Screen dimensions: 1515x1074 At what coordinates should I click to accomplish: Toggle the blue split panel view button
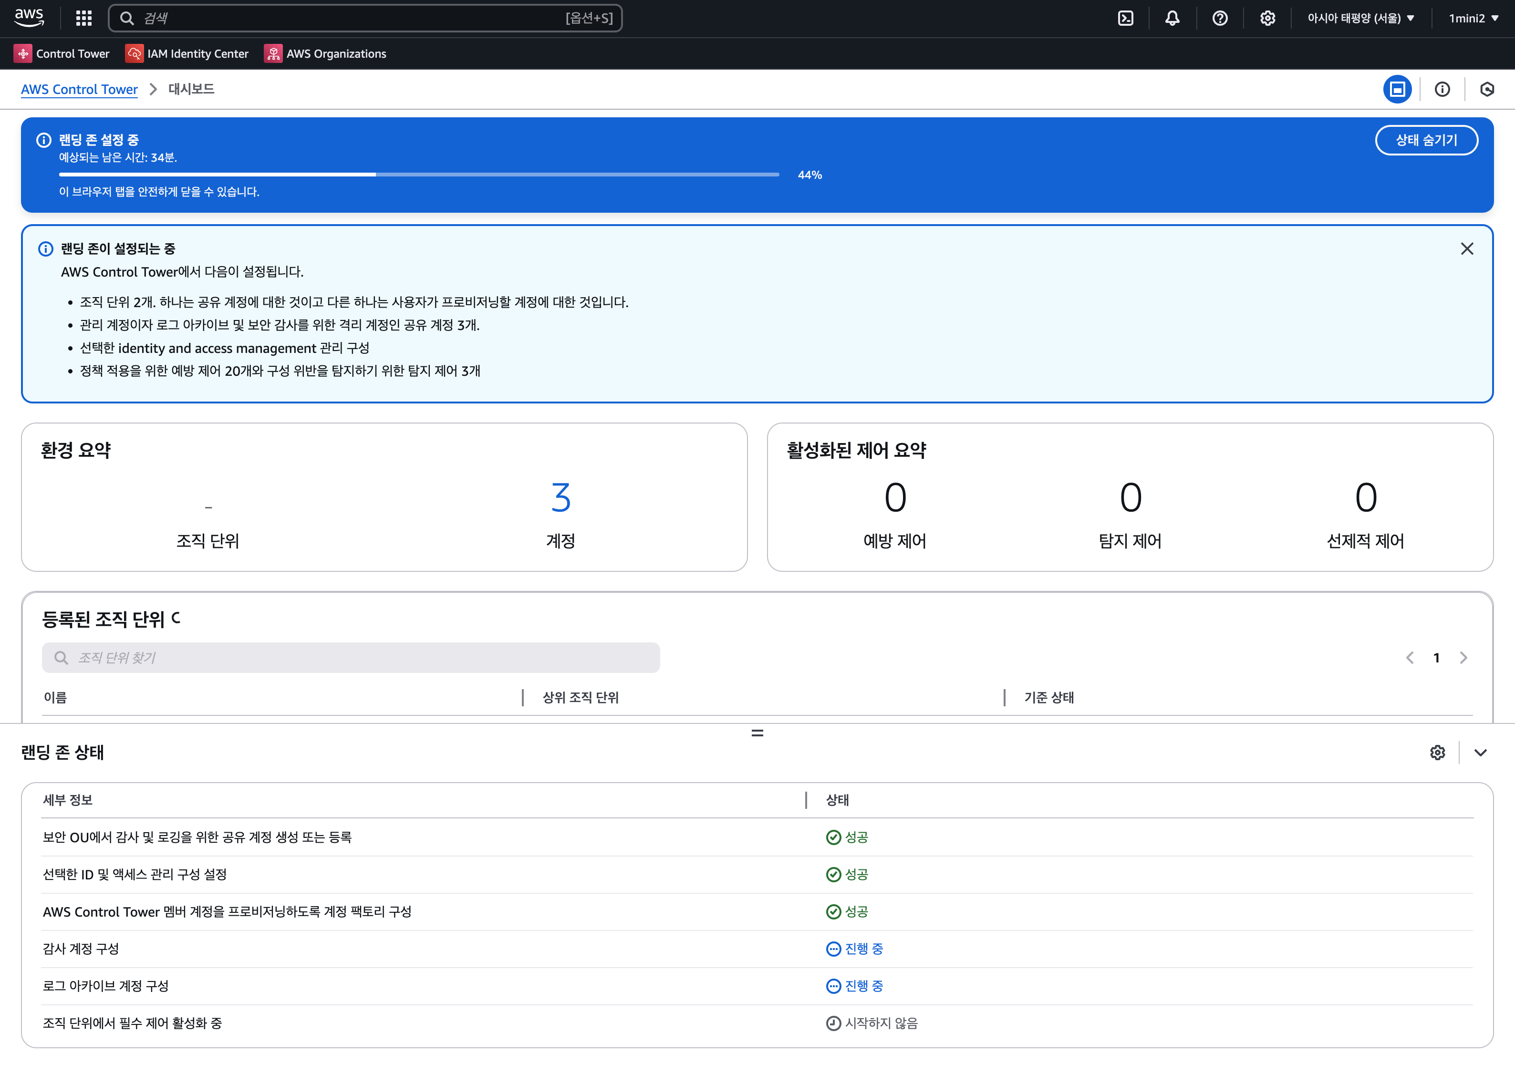pos(1397,89)
